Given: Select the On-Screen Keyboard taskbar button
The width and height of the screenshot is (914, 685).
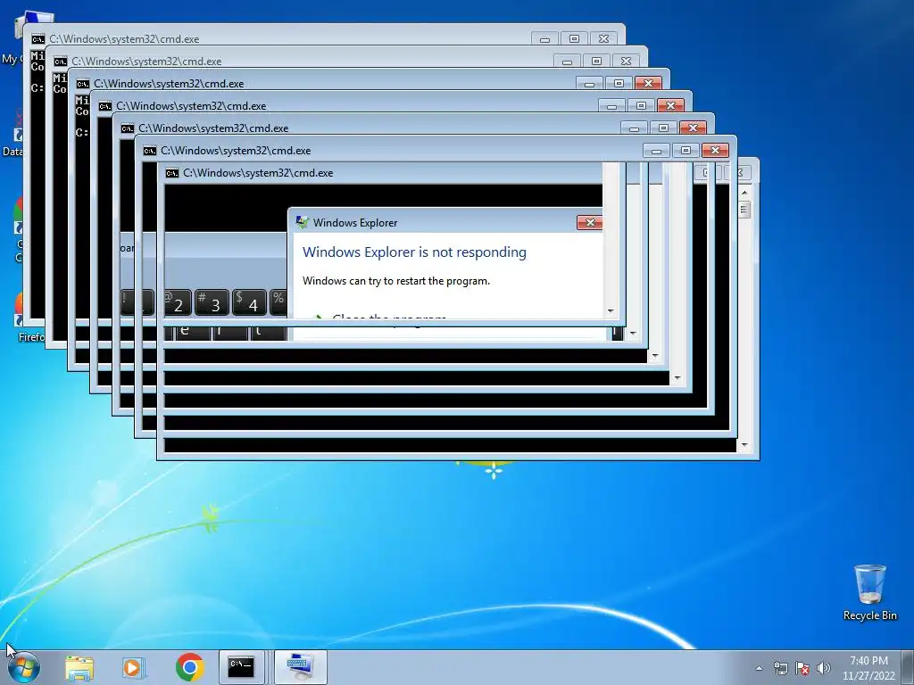Looking at the screenshot, I should coord(300,667).
